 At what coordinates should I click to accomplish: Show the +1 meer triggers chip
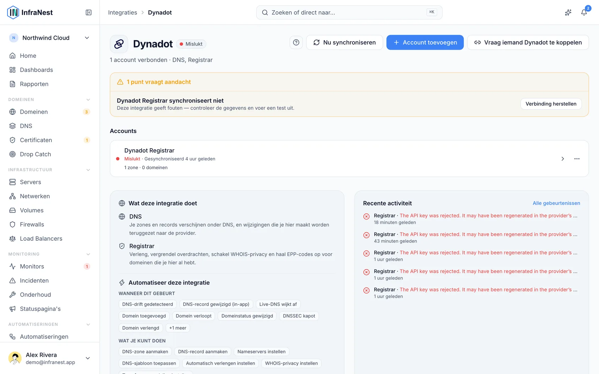[x=178, y=328]
